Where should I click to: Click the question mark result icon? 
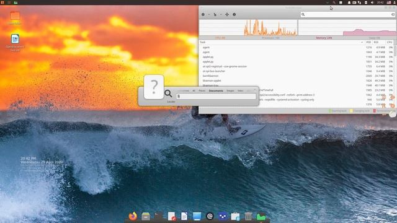[154, 87]
